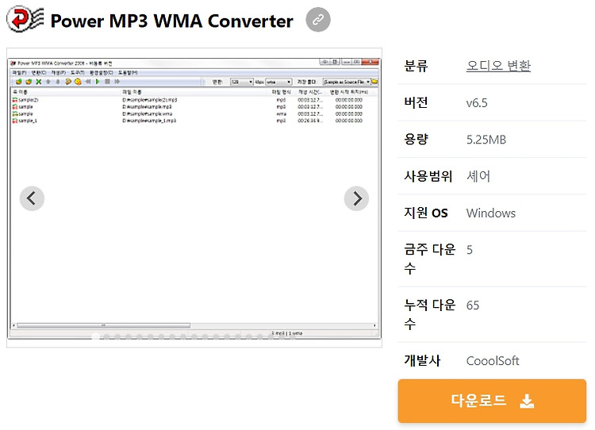
Task: Click the download arrow icon on orange button
Action: (x=527, y=401)
